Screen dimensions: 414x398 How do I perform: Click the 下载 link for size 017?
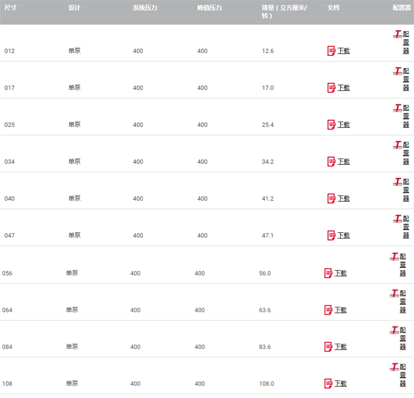click(344, 88)
